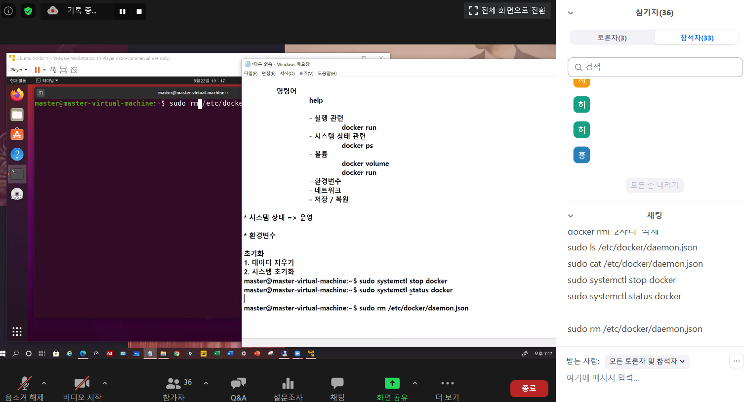Switch to full screen (전체 화면으로 전환)

tap(507, 10)
